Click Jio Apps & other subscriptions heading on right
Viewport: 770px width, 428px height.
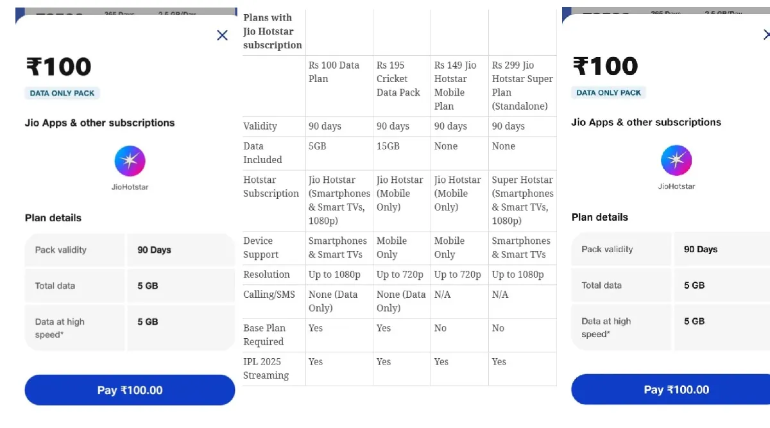click(x=646, y=122)
